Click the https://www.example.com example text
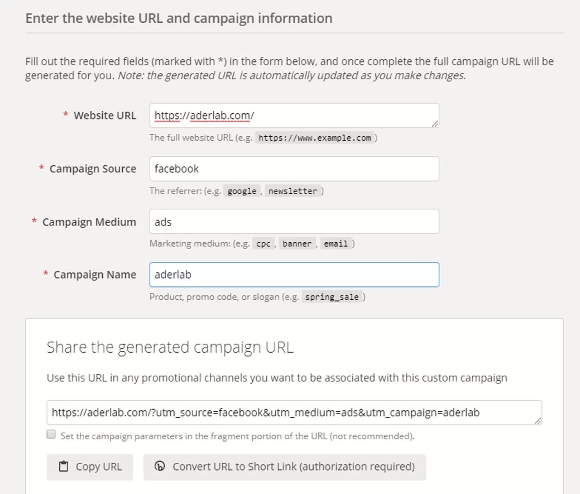This screenshot has height=494, width=580. point(314,138)
